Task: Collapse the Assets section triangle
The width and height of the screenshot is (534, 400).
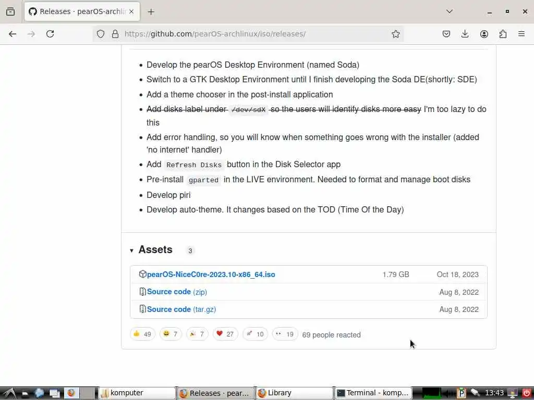Action: [131, 251]
